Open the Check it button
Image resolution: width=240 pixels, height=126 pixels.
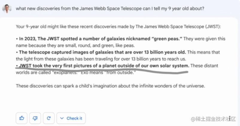point(71,118)
